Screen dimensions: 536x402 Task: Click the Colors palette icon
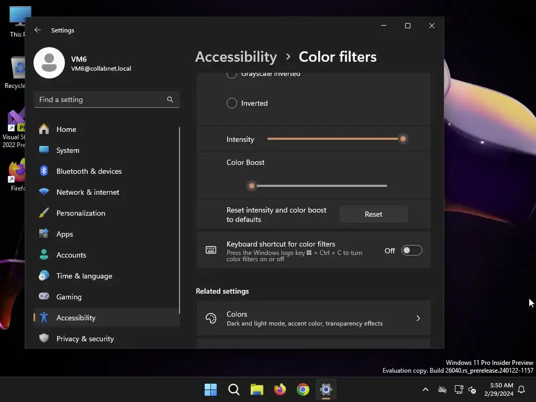click(x=211, y=318)
